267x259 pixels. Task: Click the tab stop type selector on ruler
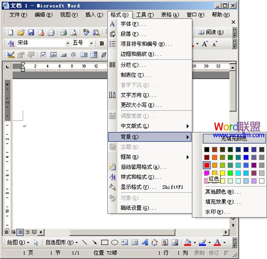(x=7, y=67)
